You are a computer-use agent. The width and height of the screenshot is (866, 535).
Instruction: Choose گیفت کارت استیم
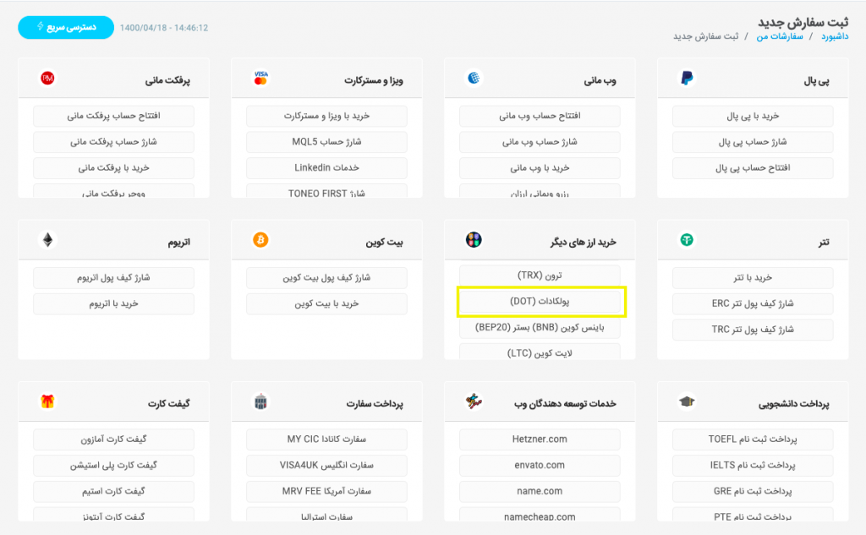[113, 491]
